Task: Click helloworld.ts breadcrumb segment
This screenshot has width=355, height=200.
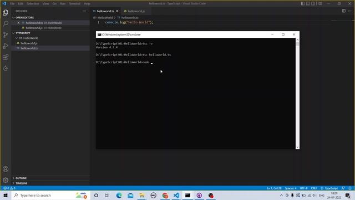Action: coord(130,18)
